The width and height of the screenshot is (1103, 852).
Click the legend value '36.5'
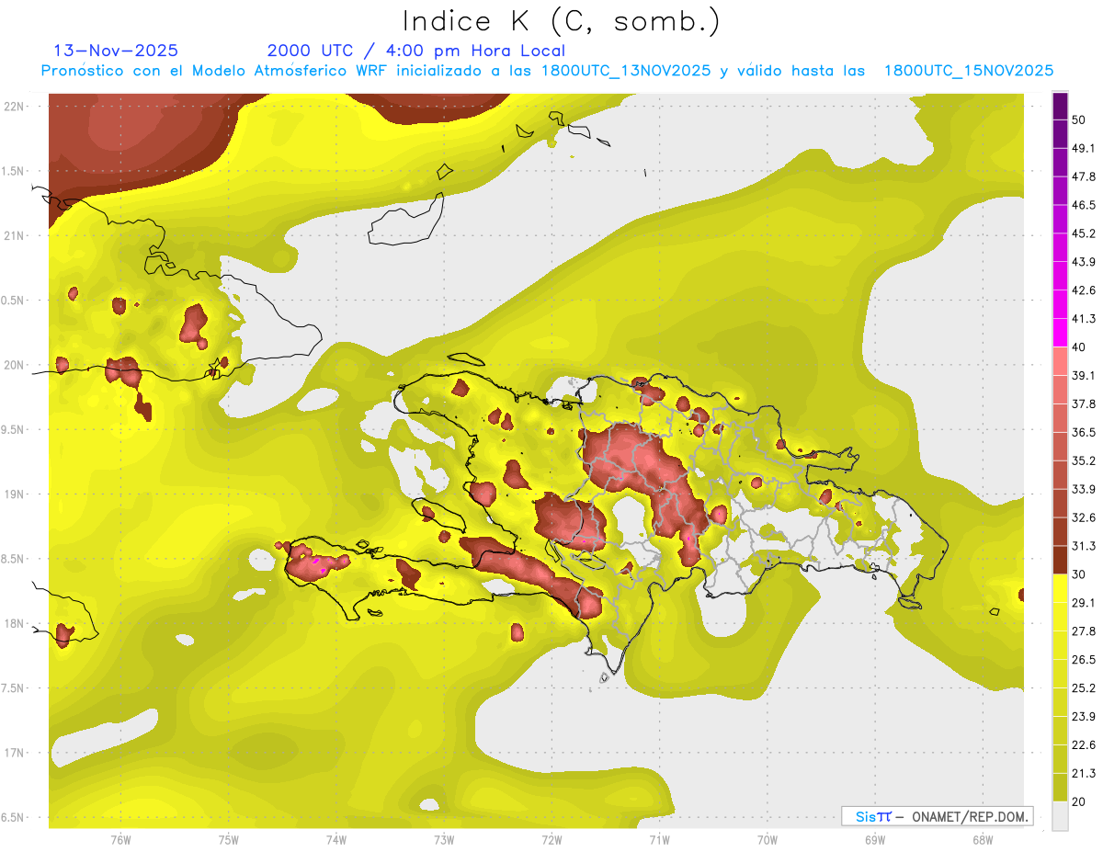[x=1084, y=432]
